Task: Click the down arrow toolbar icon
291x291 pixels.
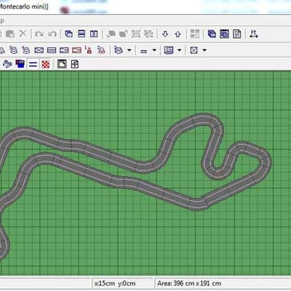Action: [165, 34]
